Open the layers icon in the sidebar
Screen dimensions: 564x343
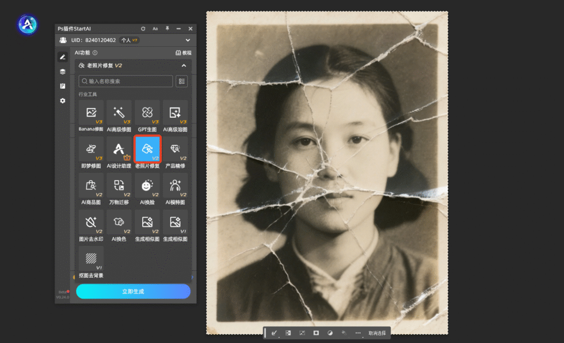(63, 72)
